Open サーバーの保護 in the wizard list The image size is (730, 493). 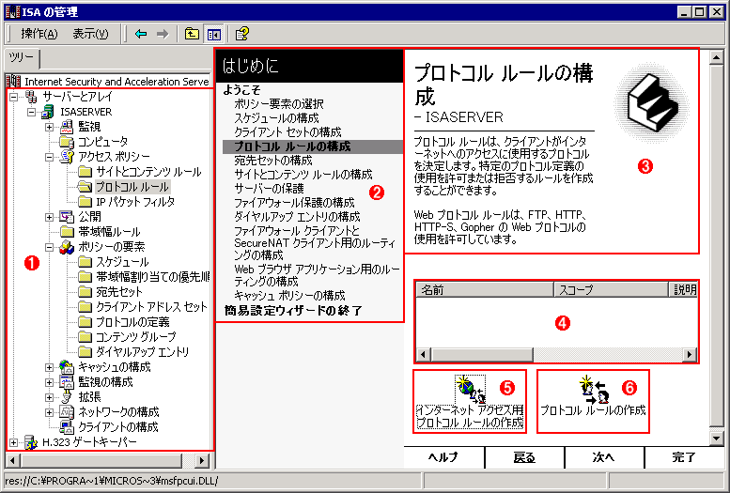point(269,189)
